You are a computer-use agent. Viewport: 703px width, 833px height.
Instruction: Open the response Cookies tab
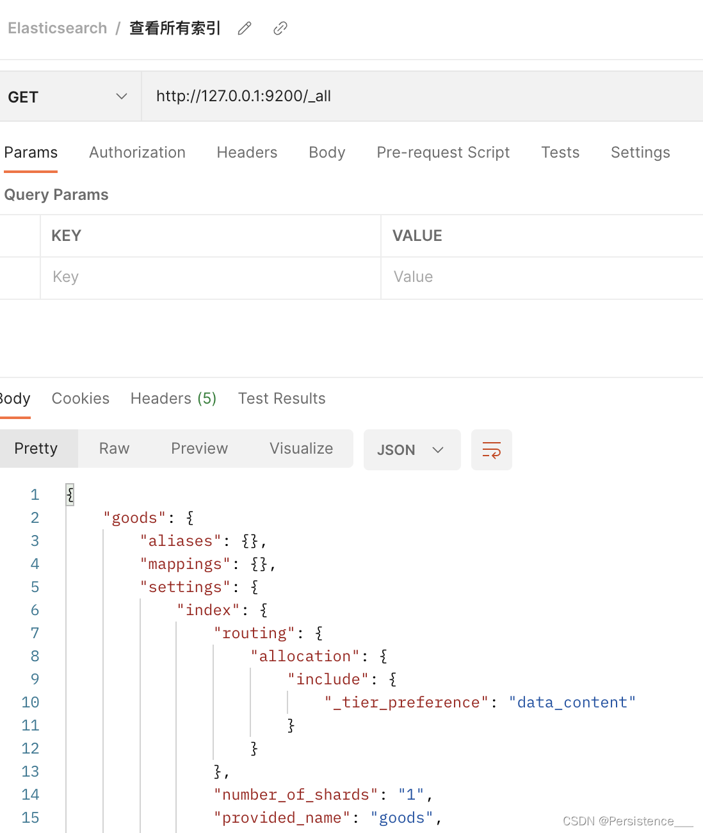coord(81,399)
